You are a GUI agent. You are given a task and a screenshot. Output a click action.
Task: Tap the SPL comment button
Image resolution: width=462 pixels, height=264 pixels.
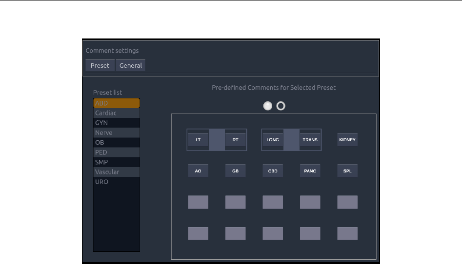pos(347,171)
